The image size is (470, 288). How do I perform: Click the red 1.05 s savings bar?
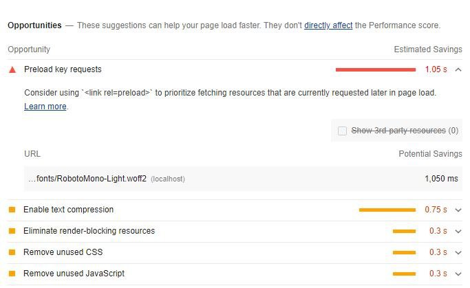point(376,69)
